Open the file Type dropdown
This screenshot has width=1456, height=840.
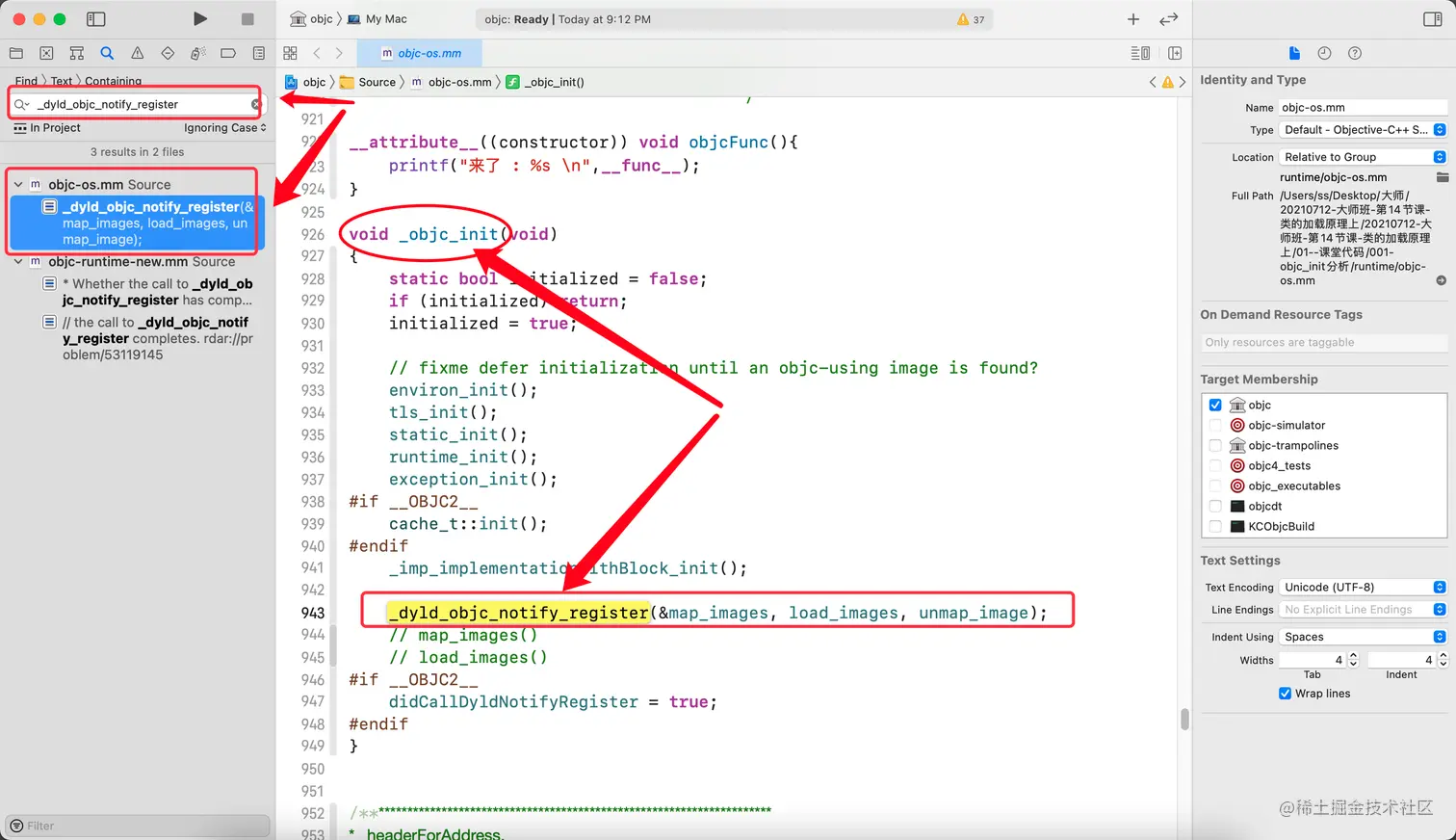[x=1363, y=130]
